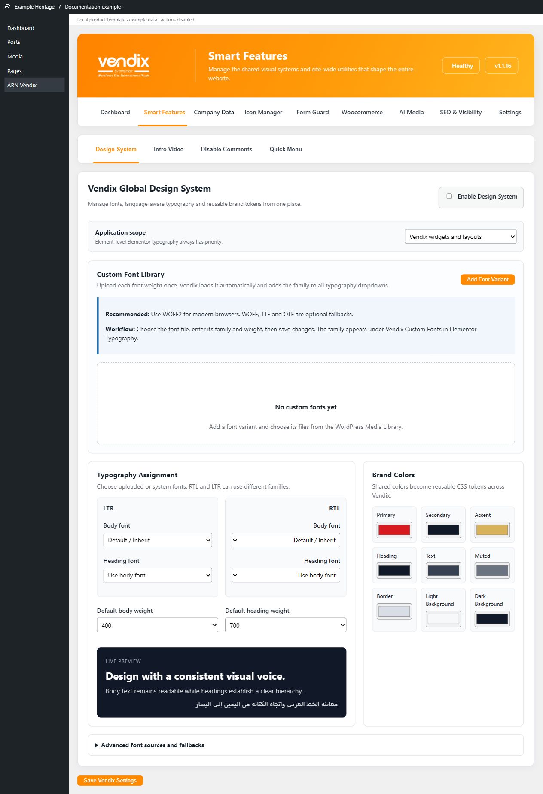Image resolution: width=543 pixels, height=794 pixels.
Task: Select the Smart Features tab
Action: 165,112
